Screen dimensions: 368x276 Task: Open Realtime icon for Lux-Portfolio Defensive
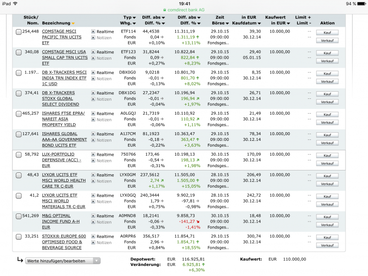tap(93, 154)
